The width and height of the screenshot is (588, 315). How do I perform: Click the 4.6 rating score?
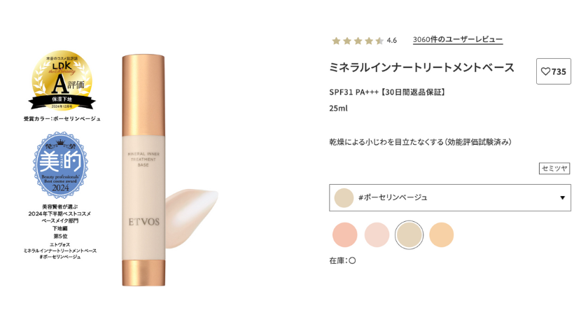click(x=392, y=41)
